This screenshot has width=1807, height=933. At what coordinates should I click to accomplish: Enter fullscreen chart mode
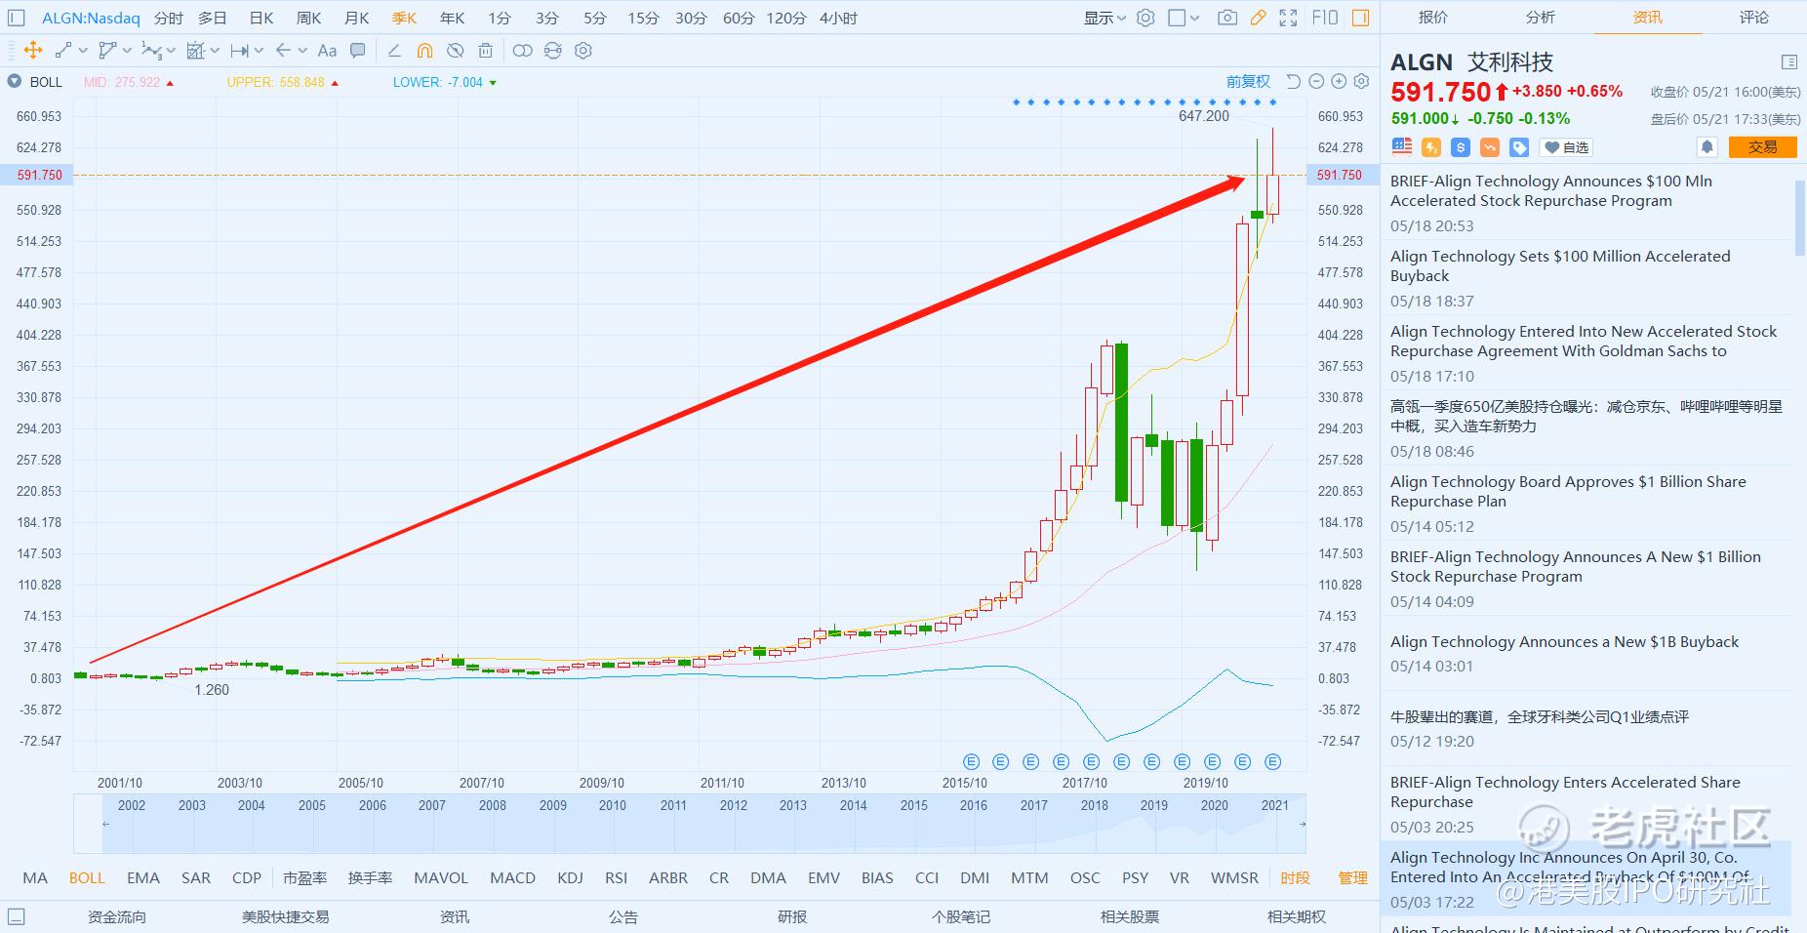coord(1288,18)
